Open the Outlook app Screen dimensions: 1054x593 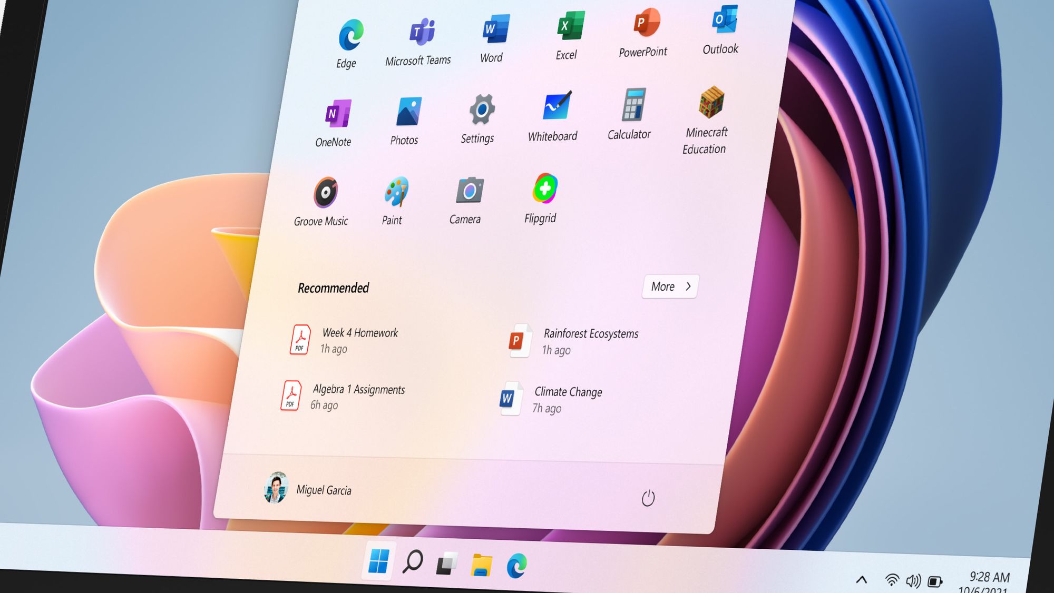point(724,19)
